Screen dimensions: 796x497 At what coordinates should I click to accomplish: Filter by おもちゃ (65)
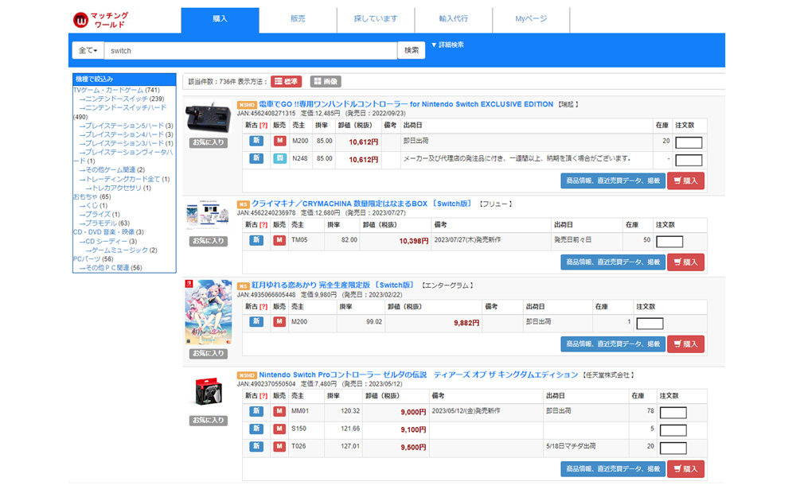92,196
